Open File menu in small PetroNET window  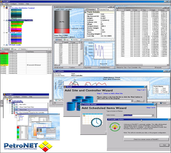[5, 97]
